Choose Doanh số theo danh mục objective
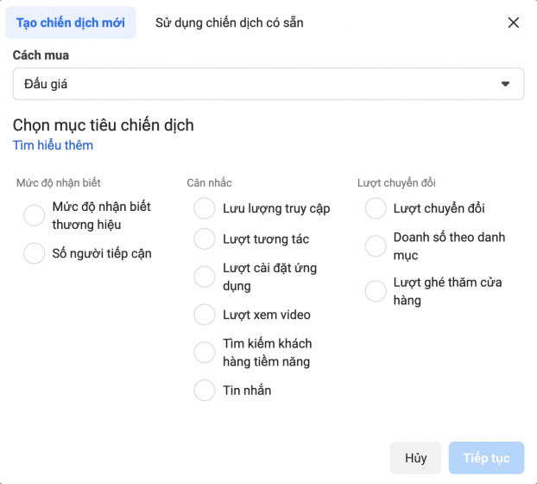The width and height of the screenshot is (537, 484). 376,246
